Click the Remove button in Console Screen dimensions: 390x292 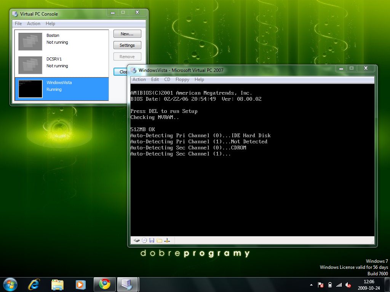(x=127, y=57)
